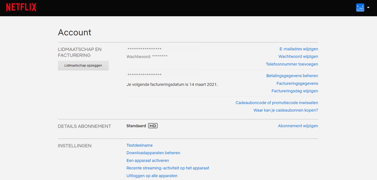This screenshot has height=180, width=377.
Task: Redeem via Cadeauboncode of promotiecode inwisselen
Action: point(277,103)
